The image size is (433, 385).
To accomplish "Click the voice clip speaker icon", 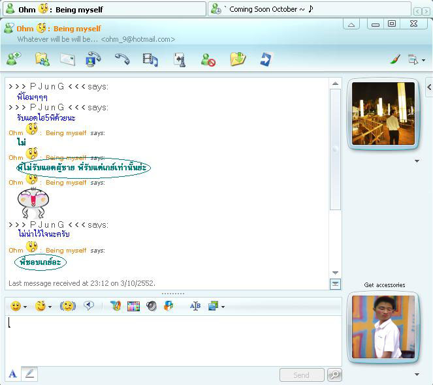I will click(152, 305).
